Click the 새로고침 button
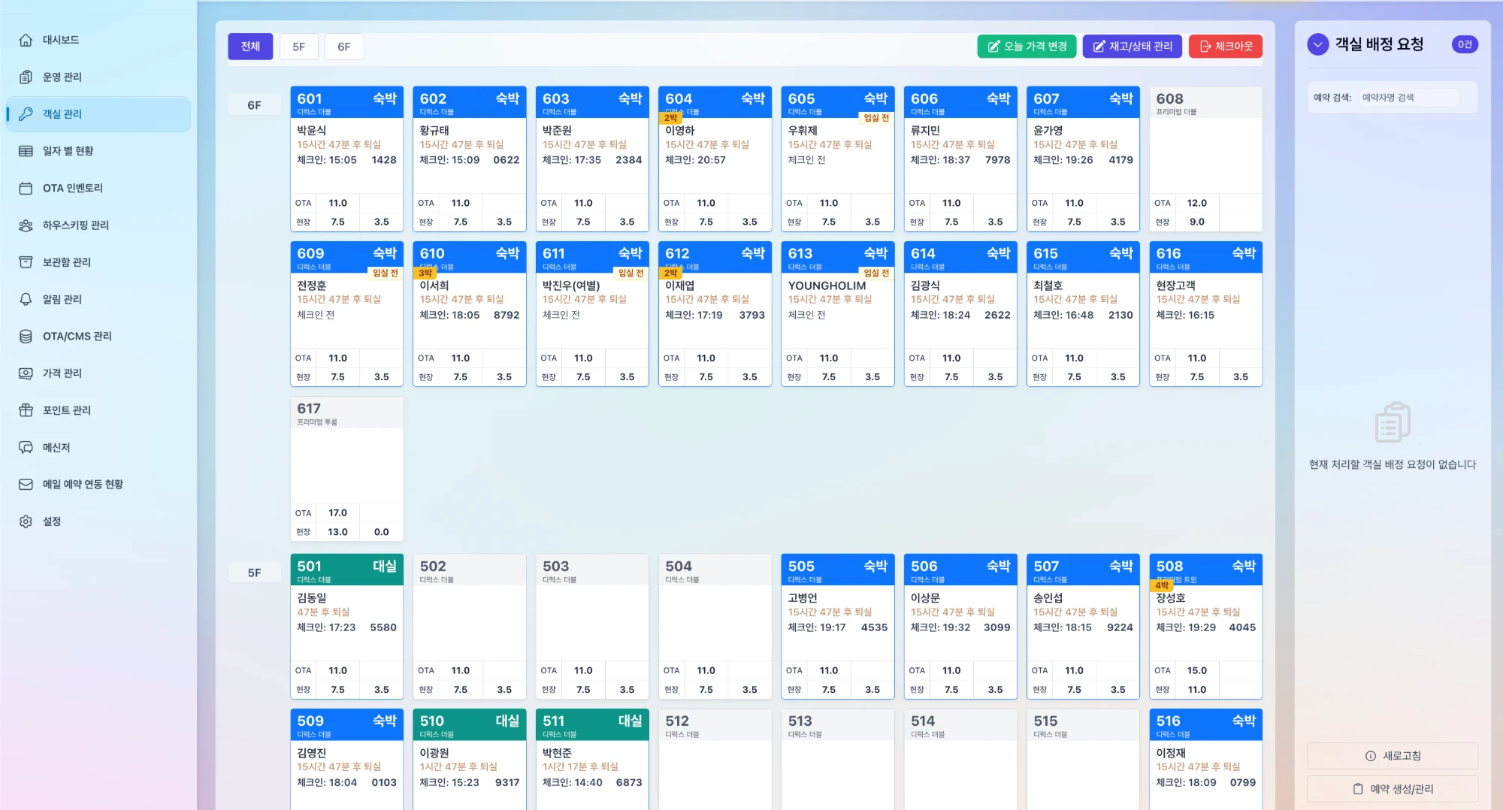Screen dimensions: 1503x810 1393,756
